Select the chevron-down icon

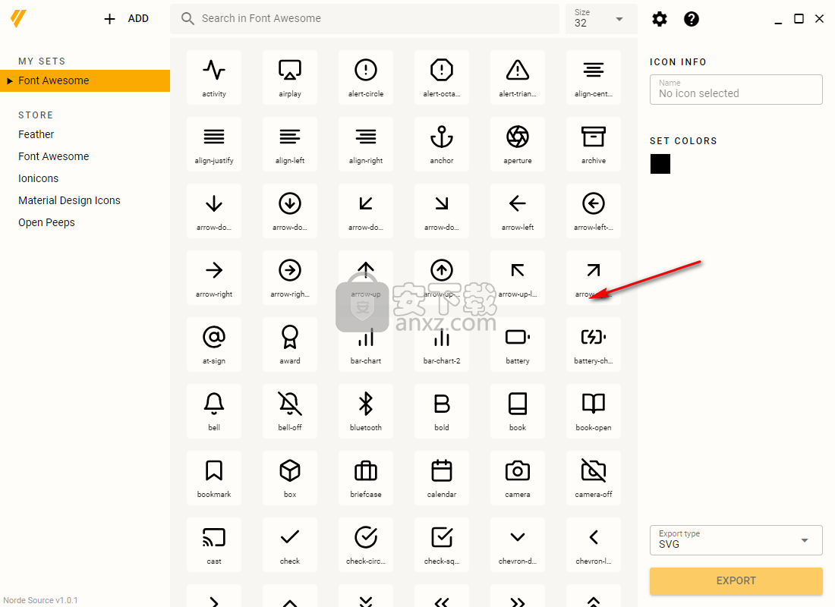[518, 545]
